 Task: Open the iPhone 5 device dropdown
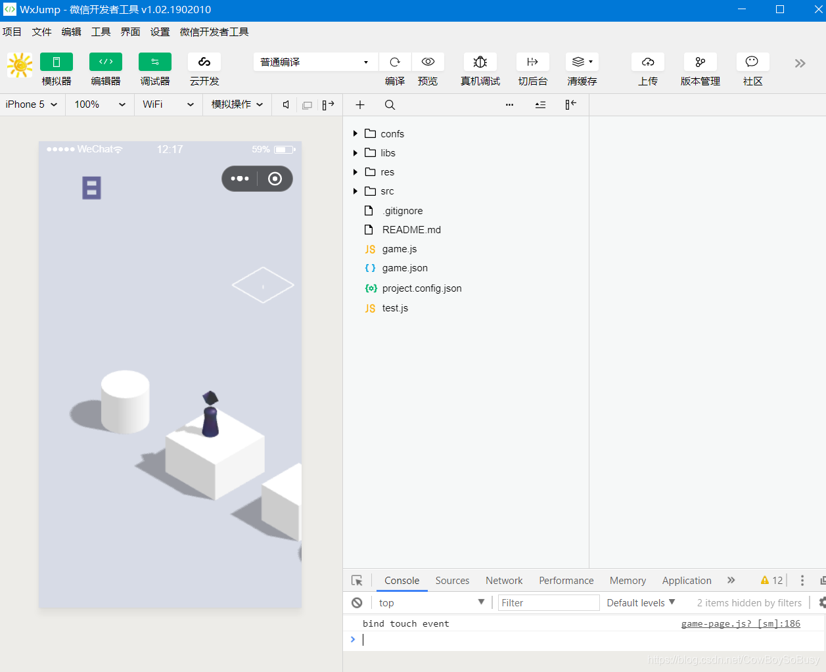[32, 104]
